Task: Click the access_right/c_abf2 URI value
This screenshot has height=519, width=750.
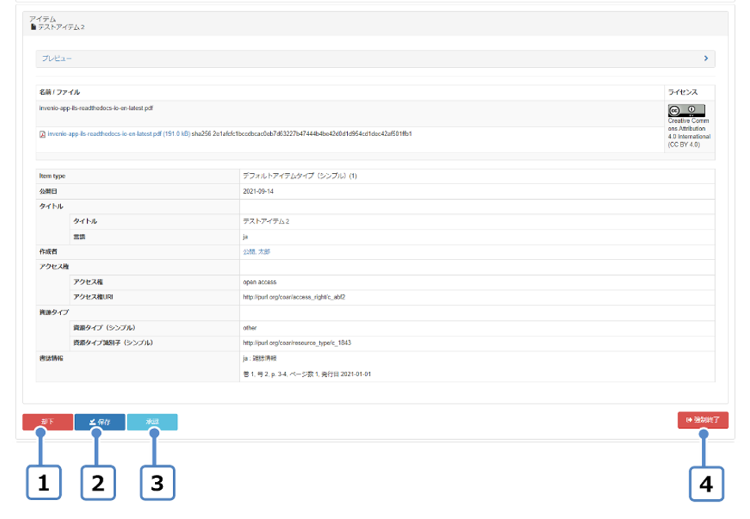Action: (x=294, y=297)
